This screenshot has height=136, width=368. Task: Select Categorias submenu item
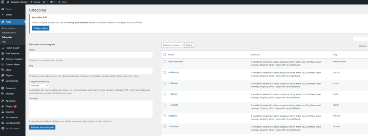(x=6, y=37)
